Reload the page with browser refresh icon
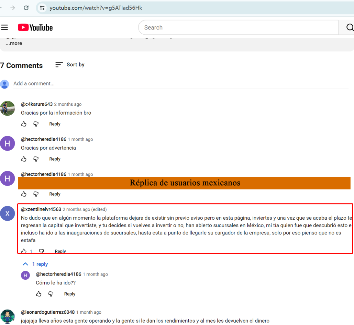The image size is (354, 325). [x=26, y=8]
